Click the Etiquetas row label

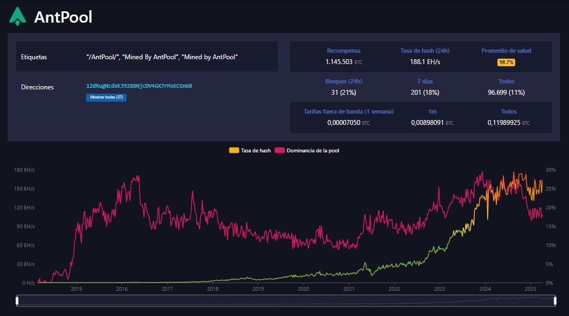[34, 57]
